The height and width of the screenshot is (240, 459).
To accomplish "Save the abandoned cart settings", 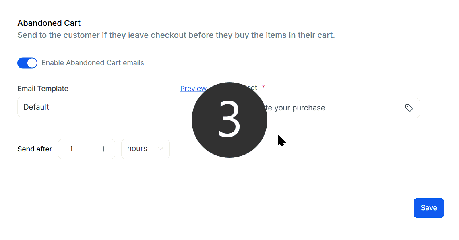I will 428,208.
